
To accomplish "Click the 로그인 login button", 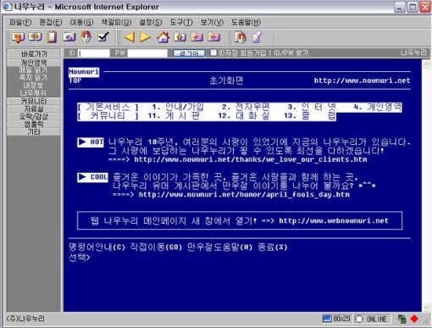I will tap(189, 53).
